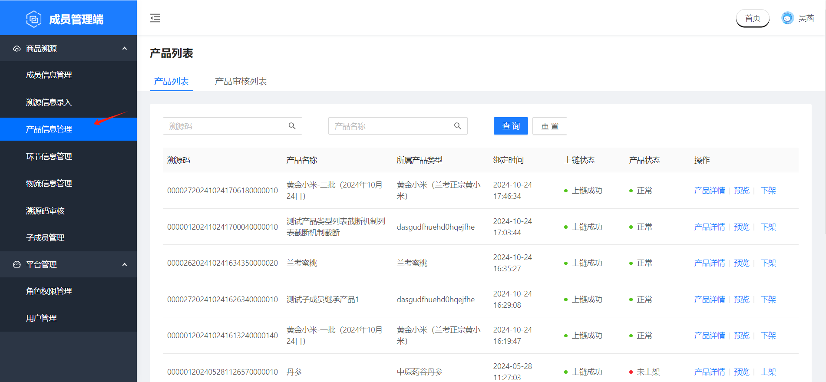Image resolution: width=826 pixels, height=382 pixels.
Task: Click the sidebar collapse hamburger icon
Action: point(155,18)
